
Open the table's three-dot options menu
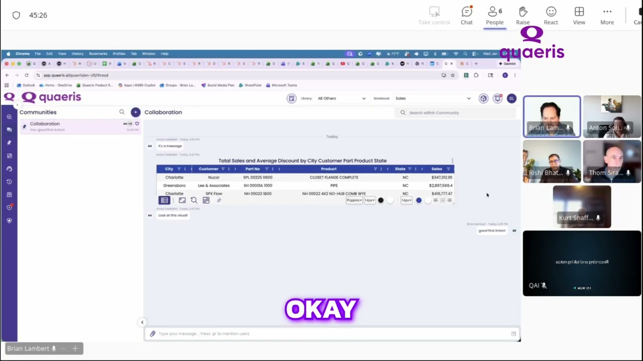click(452, 160)
